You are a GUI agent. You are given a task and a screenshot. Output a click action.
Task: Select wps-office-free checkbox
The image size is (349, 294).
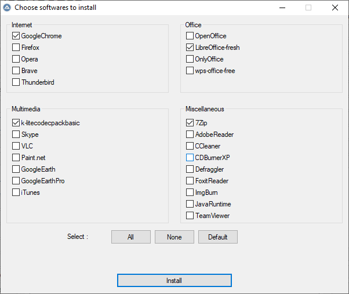(x=190, y=70)
